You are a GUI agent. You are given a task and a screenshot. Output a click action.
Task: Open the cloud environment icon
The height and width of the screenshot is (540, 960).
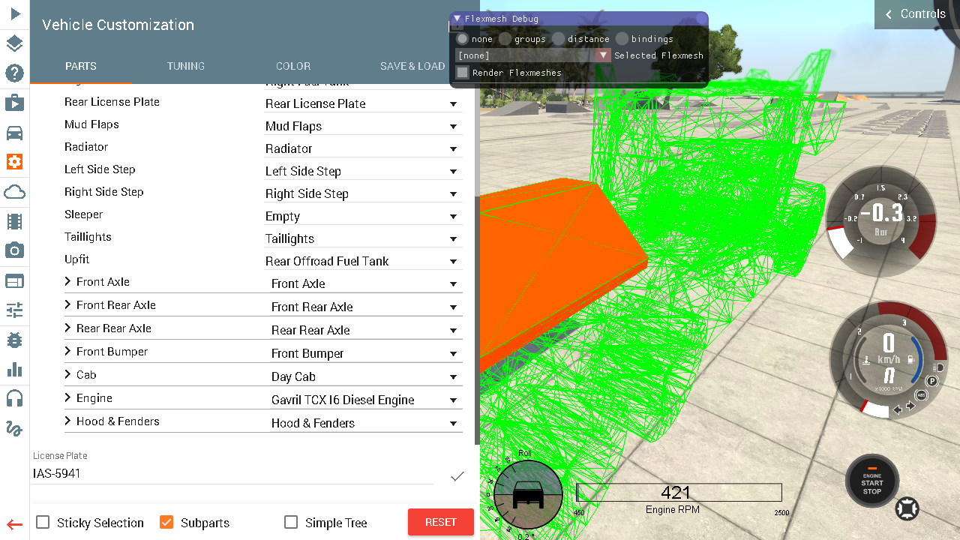14,192
